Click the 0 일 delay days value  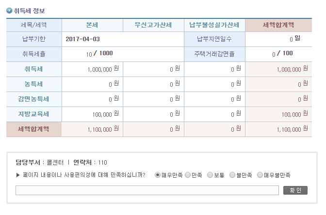click(295, 39)
